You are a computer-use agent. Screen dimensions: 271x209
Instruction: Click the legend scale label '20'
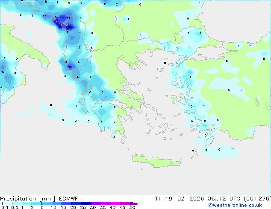[x=73, y=207]
